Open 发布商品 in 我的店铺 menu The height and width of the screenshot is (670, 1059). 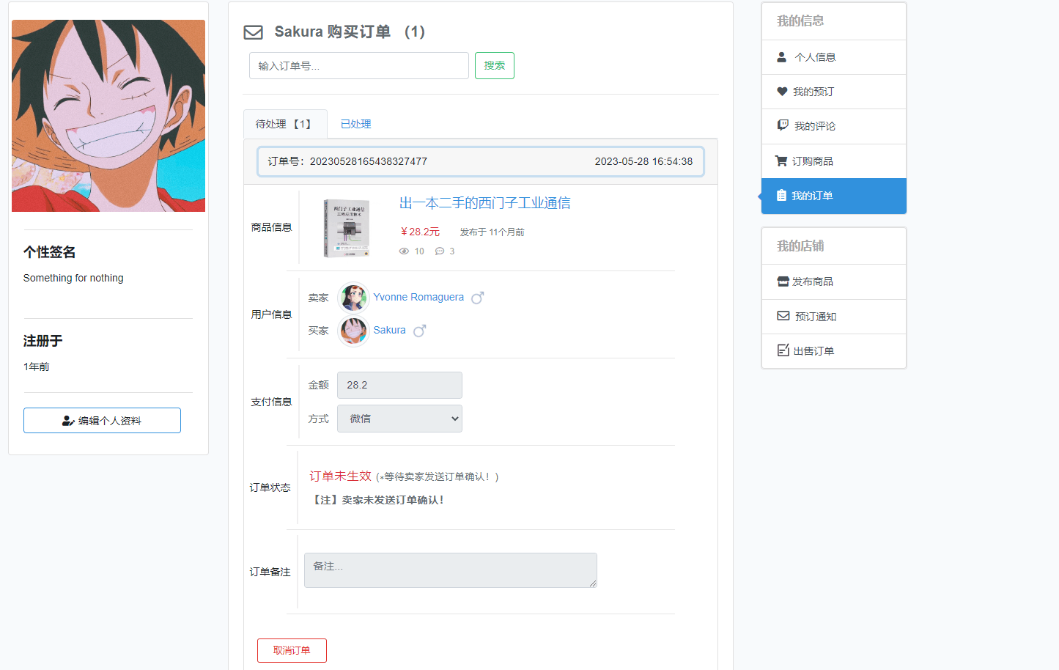pyautogui.click(x=834, y=281)
